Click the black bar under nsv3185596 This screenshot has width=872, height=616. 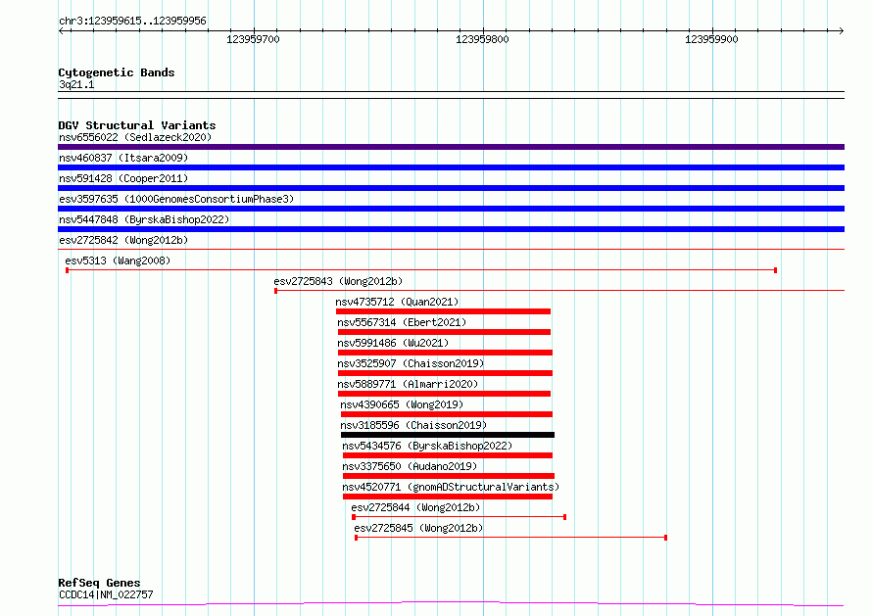(x=448, y=435)
